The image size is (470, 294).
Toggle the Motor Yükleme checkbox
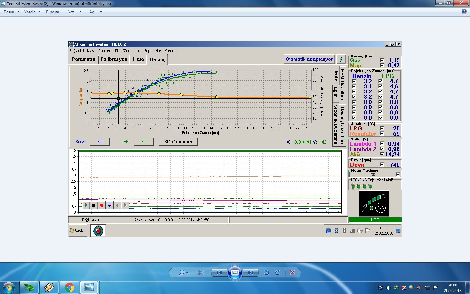pos(398,175)
